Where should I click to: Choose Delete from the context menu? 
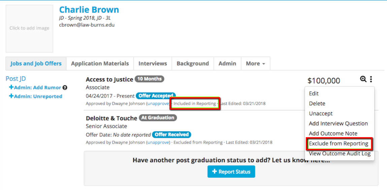click(317, 104)
